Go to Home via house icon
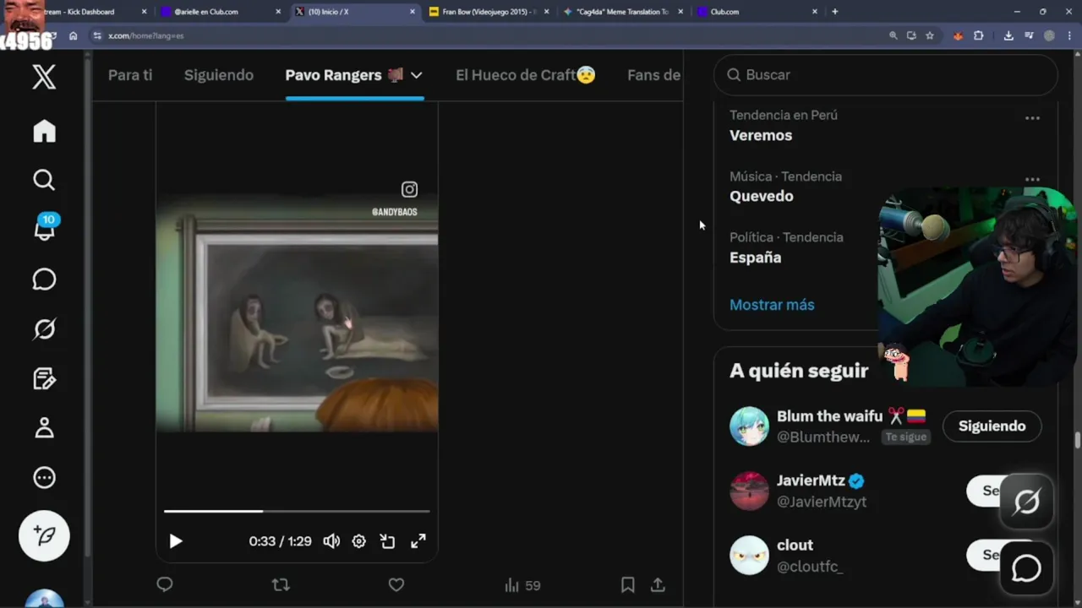 tap(44, 131)
